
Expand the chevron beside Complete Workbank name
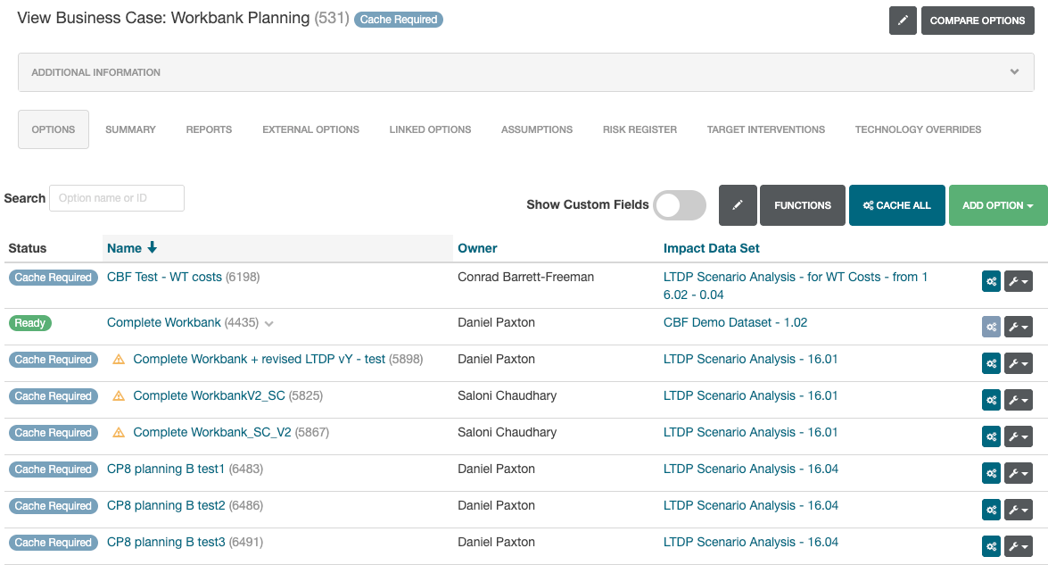[x=269, y=323]
